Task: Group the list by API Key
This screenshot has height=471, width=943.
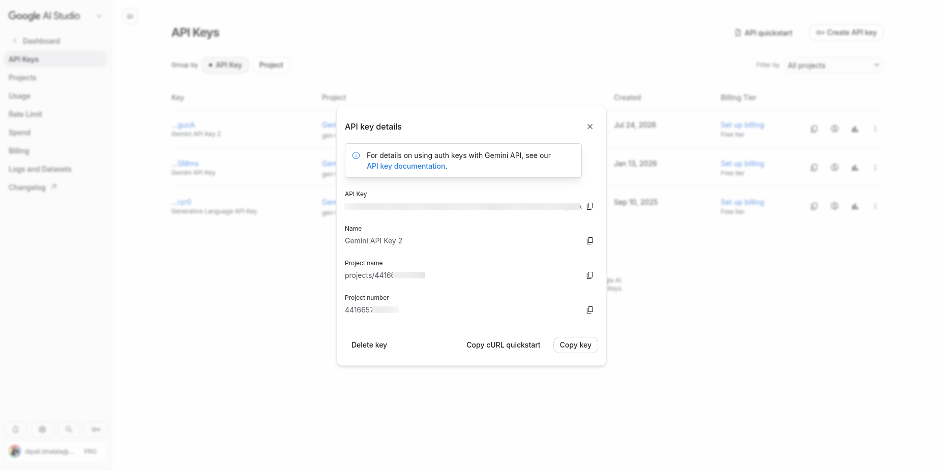Action: [x=225, y=65]
